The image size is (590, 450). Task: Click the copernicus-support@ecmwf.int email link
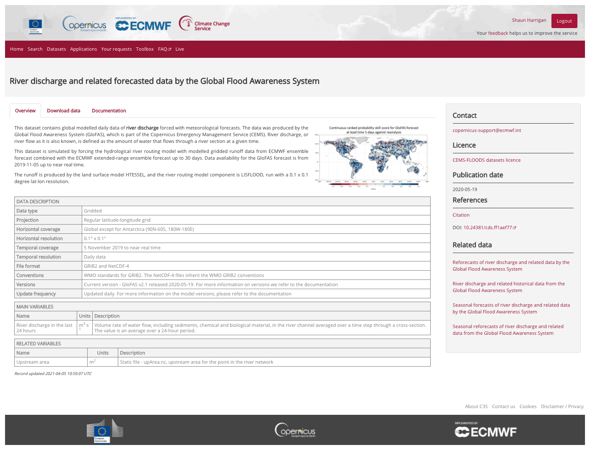(x=486, y=130)
